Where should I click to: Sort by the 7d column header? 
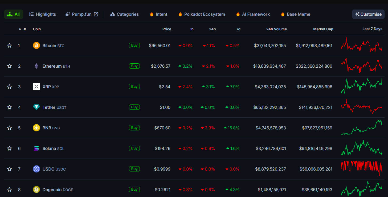(238, 29)
